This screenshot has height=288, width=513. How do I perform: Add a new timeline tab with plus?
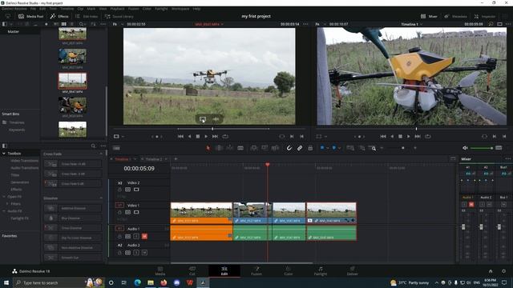coord(176,158)
